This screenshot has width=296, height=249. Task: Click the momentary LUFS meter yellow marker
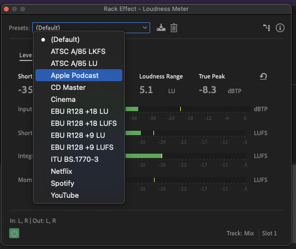click(154, 180)
